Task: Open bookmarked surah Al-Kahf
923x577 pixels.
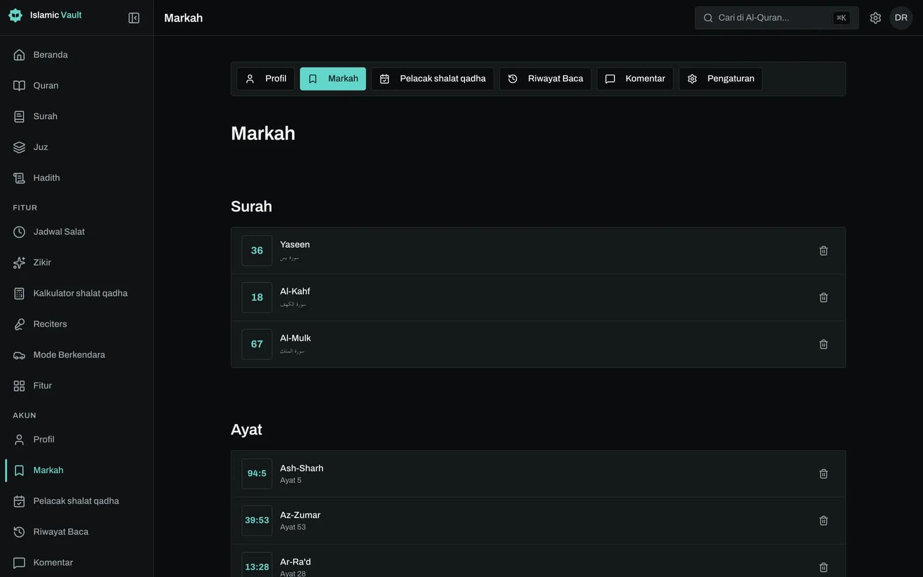Action: click(x=538, y=297)
